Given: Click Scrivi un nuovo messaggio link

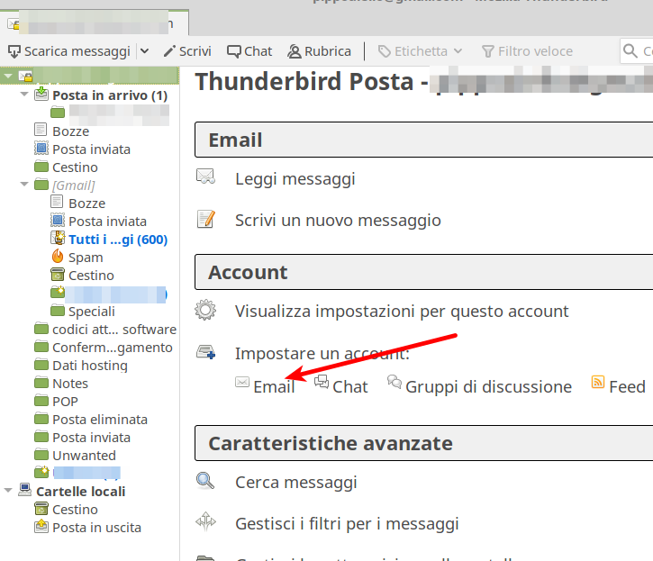Looking at the screenshot, I should 338,221.
